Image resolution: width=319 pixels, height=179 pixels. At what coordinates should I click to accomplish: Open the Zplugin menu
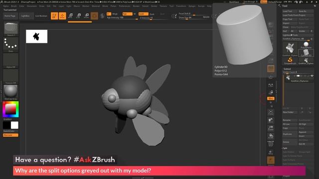click(192, 6)
